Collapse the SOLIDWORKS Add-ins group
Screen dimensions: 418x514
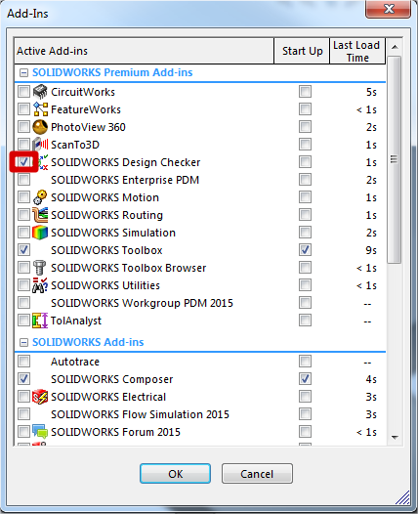23,343
